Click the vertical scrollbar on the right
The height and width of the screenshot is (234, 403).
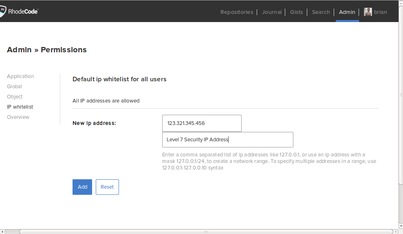(x=401, y=95)
